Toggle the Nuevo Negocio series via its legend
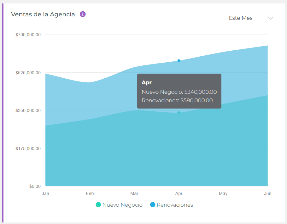 tap(119, 205)
